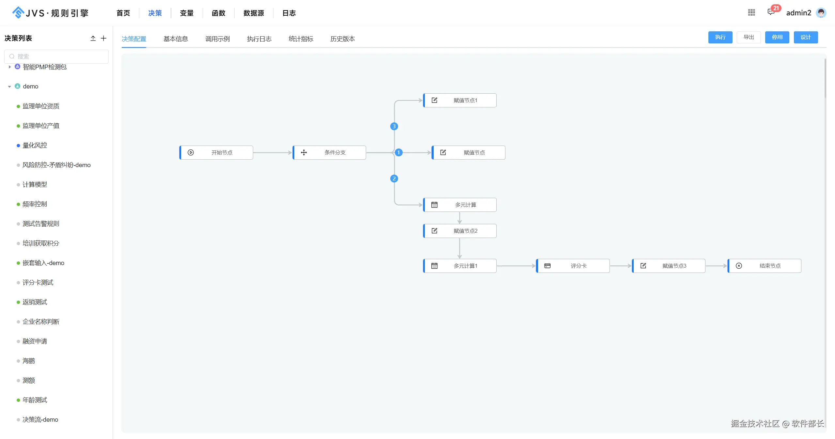Click the plus icon to add decision
Viewport: 835px width, 439px height.
[103, 38]
